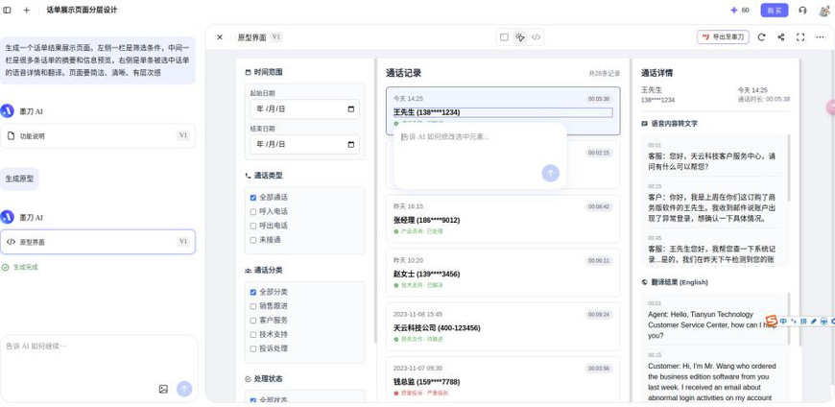835x407 pixels.
Task: Open the three-dots more options menu
Action: point(820,37)
